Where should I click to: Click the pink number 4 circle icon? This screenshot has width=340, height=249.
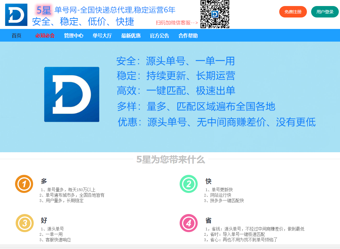click(189, 223)
